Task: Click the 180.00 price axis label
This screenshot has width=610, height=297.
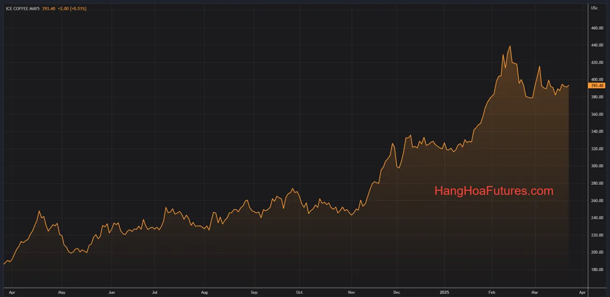Action: coord(597,270)
